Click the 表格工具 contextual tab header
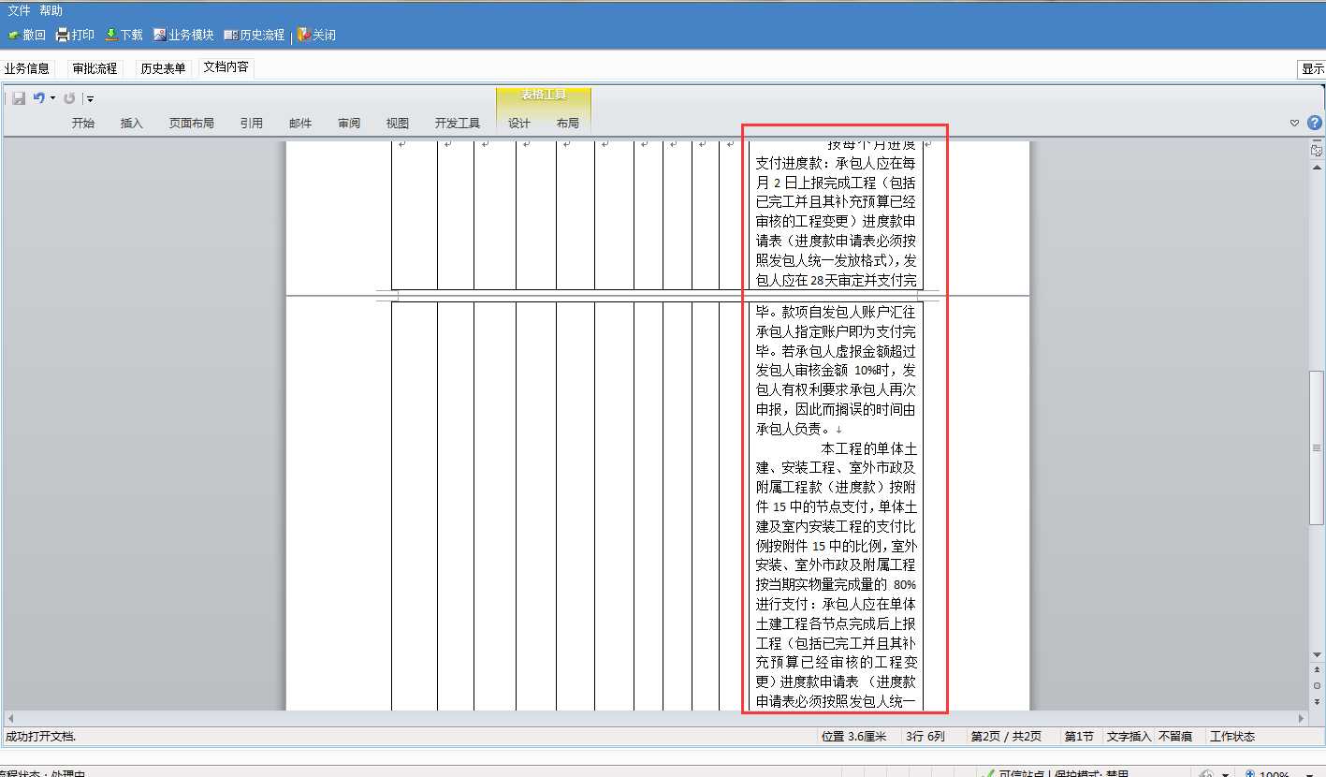1326x777 pixels. pos(544,95)
